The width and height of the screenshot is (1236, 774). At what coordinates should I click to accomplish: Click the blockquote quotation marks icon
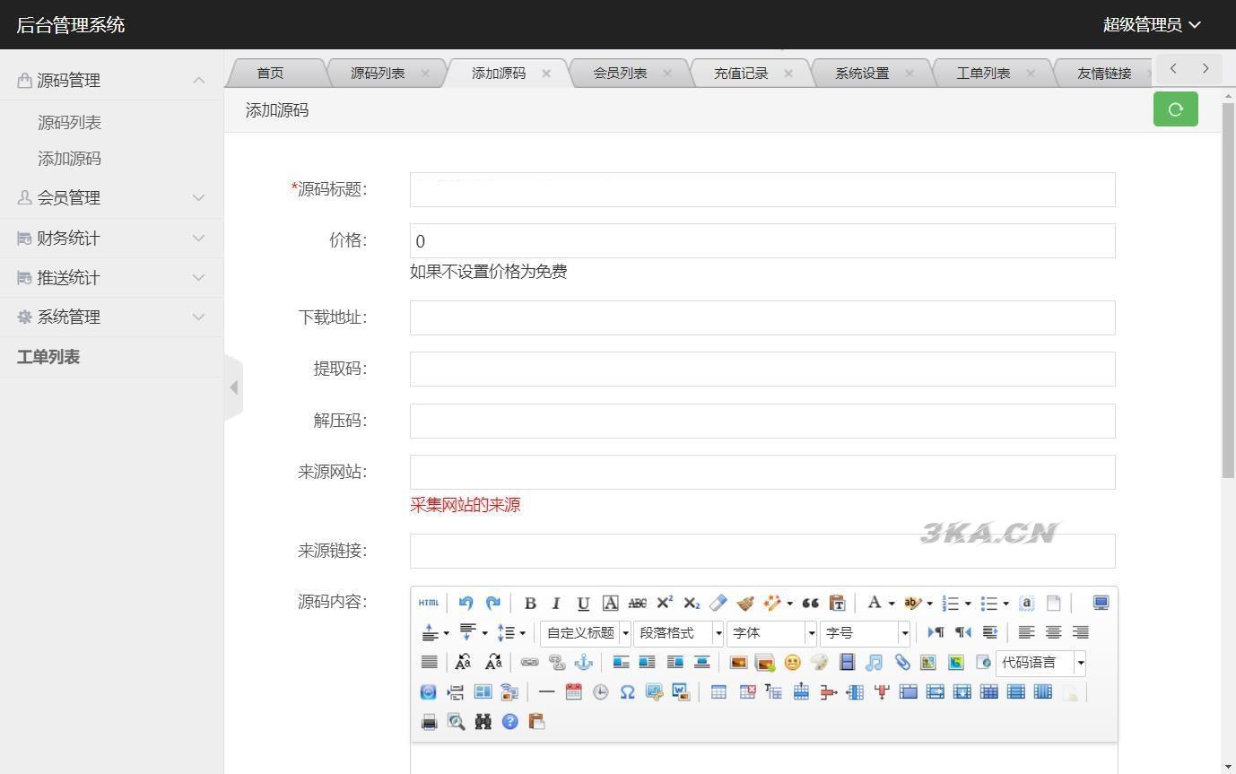pos(810,604)
